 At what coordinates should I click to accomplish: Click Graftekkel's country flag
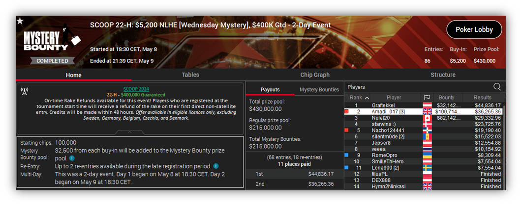coord(427,105)
